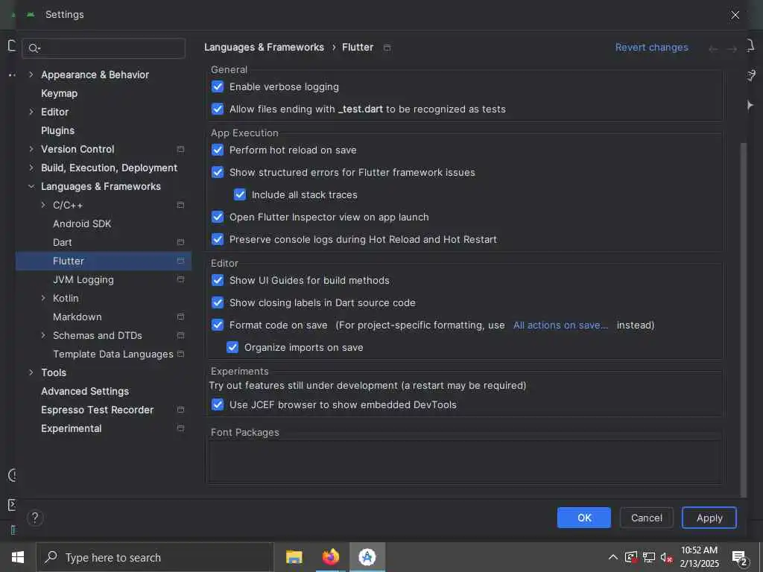Toggle Open Flutter Inspector view on app launch
Screen dimensions: 763x572
click(x=218, y=217)
